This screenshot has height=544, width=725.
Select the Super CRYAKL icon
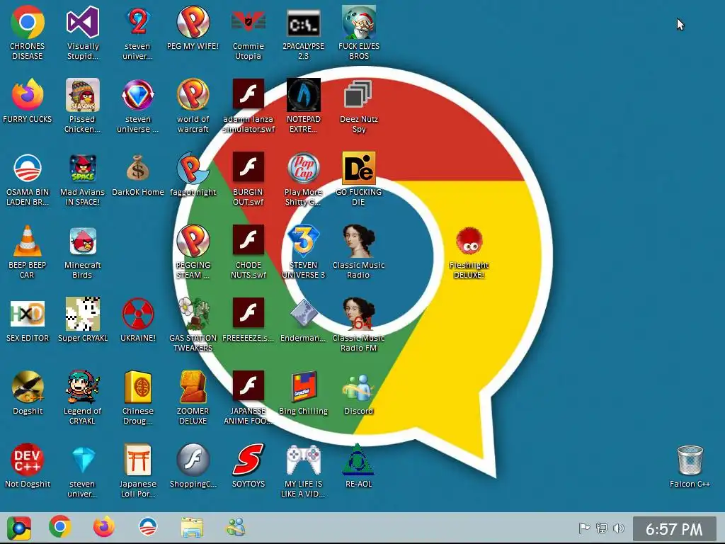pos(82,314)
